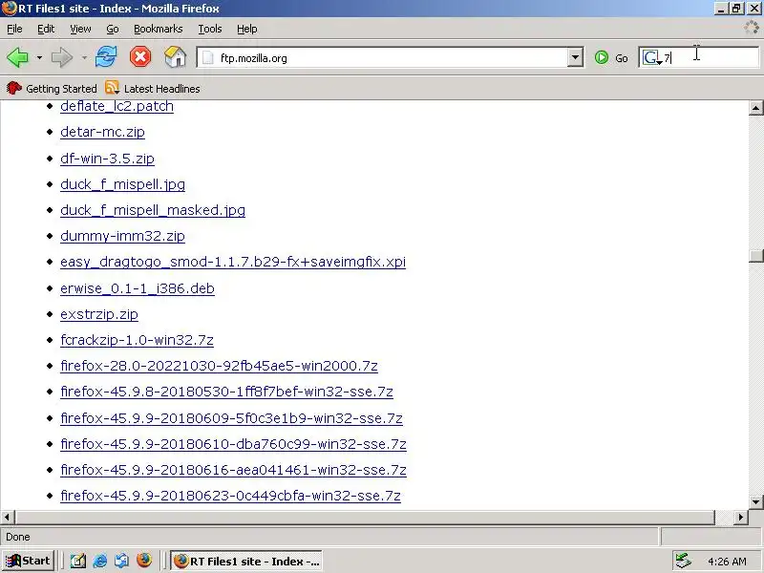Click the greyed-out Forward arrow
Viewport: 764px width, 573px height.
point(62,57)
